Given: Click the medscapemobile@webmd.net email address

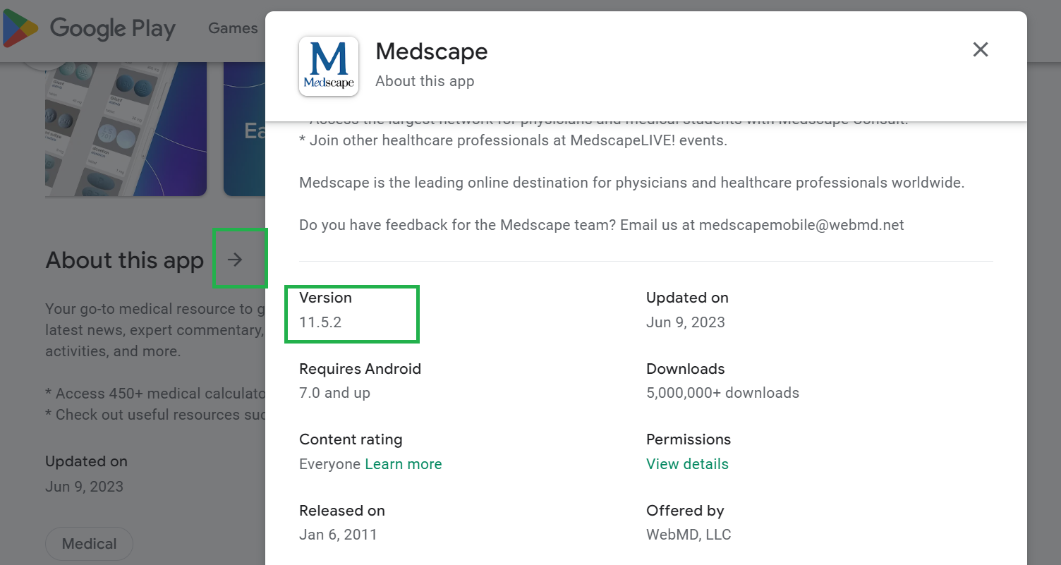Looking at the screenshot, I should (x=801, y=225).
